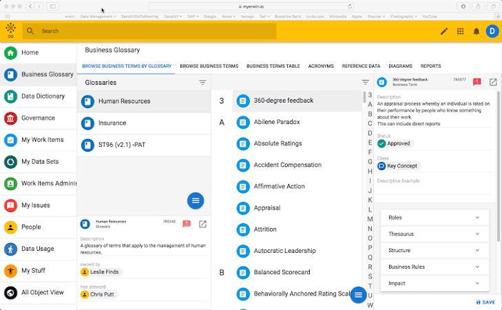Select the Human Resources glossary
This screenshot has height=310, width=502.
[x=144, y=101]
